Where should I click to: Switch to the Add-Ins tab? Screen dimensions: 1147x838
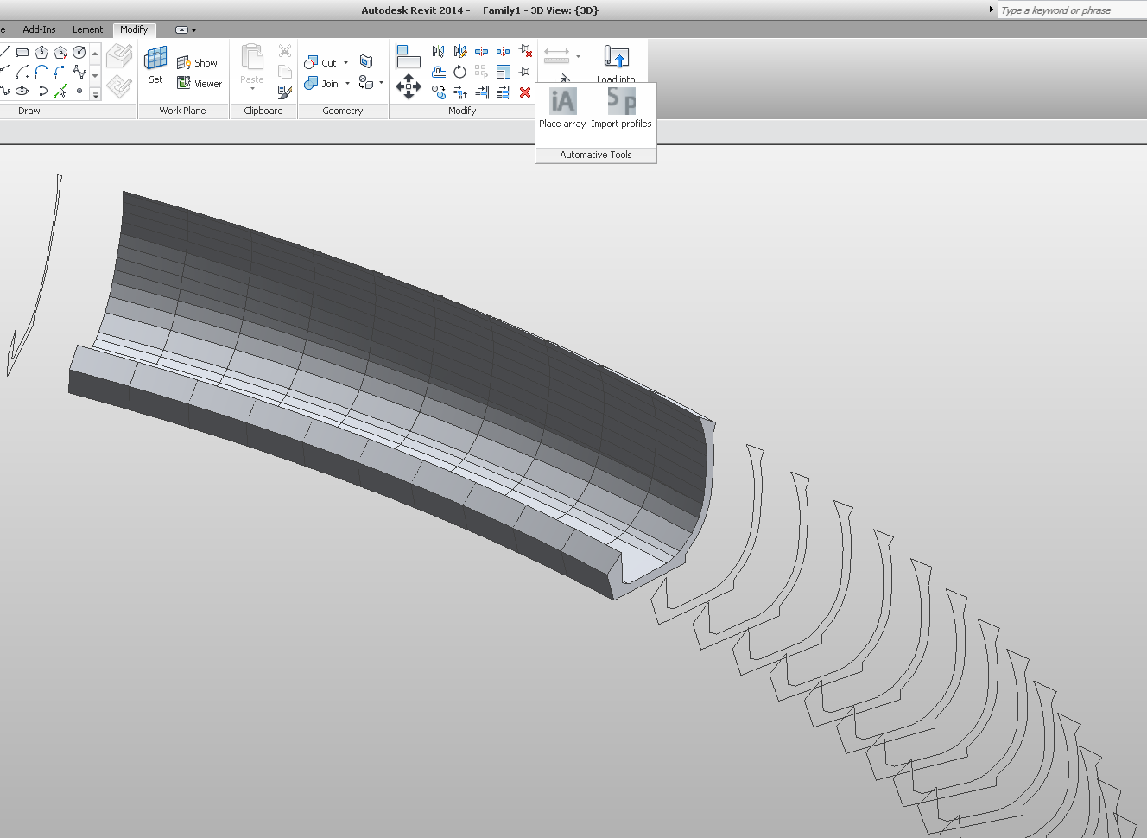tap(39, 29)
